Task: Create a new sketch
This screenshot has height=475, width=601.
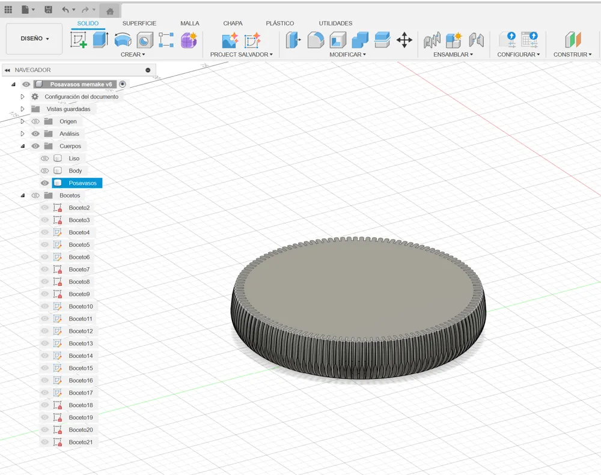Action: [79, 40]
